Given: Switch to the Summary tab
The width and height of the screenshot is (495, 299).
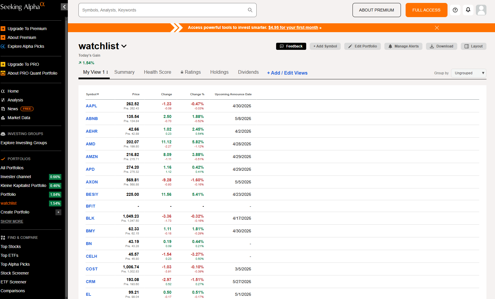Looking at the screenshot, I should coord(124,72).
